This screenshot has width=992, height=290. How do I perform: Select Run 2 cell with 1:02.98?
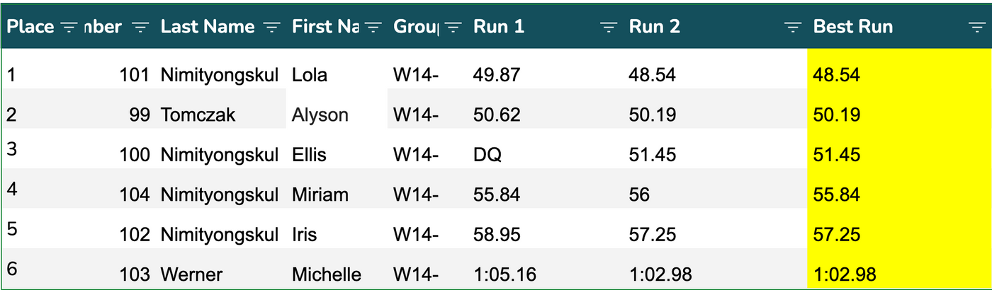(x=660, y=274)
